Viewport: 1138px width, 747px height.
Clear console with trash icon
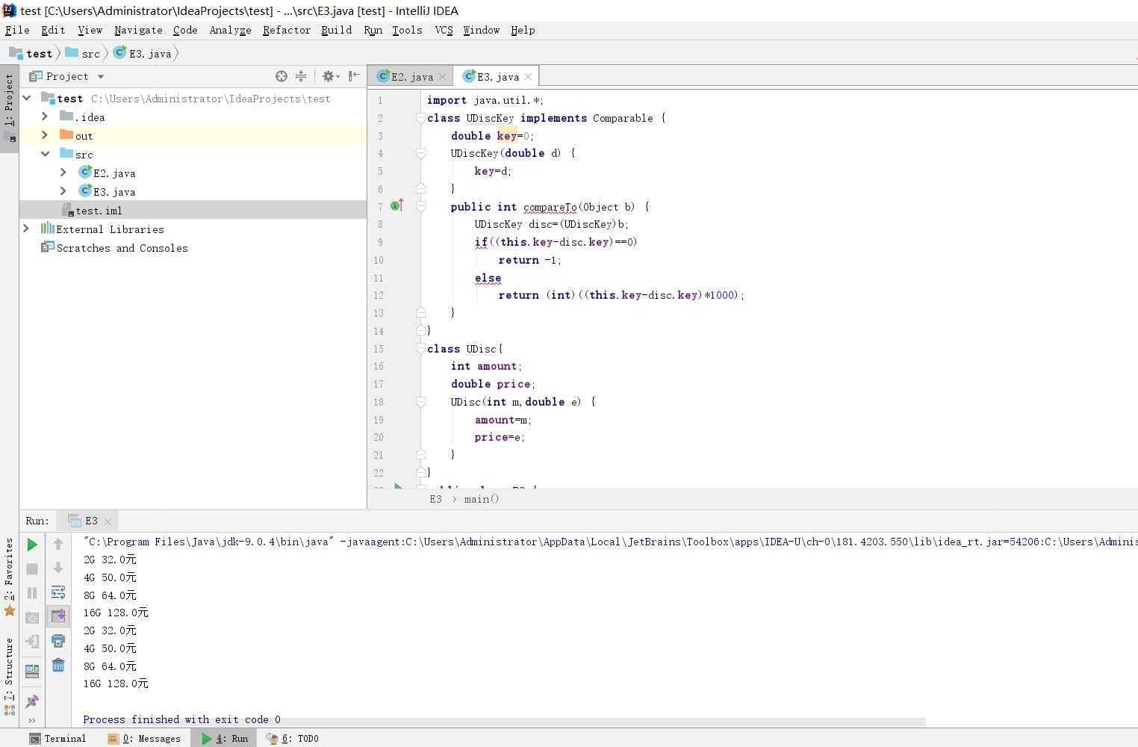[58, 665]
